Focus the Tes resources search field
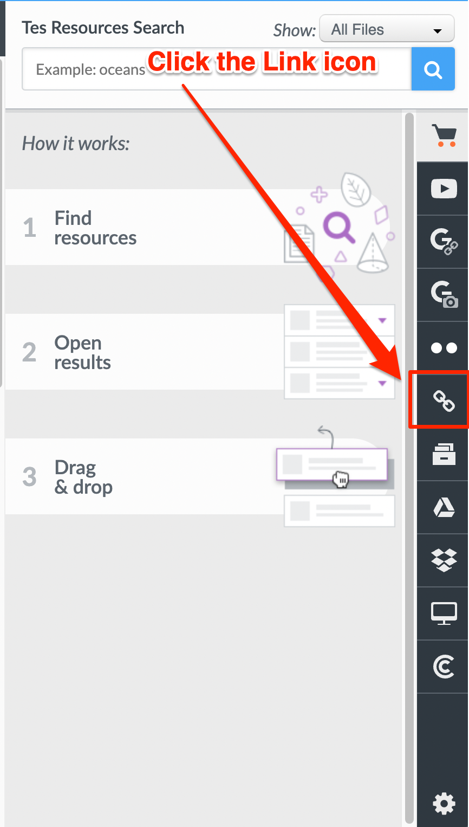469x827 pixels. pyautogui.click(x=217, y=69)
